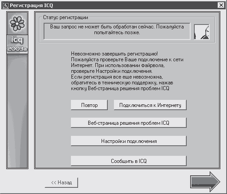Click the line mentioning техническую поддержку
The image size is (227, 194).
point(122,83)
